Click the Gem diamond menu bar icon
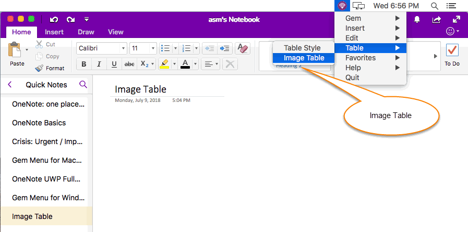Viewport: 468px width, 232px height. tap(342, 6)
